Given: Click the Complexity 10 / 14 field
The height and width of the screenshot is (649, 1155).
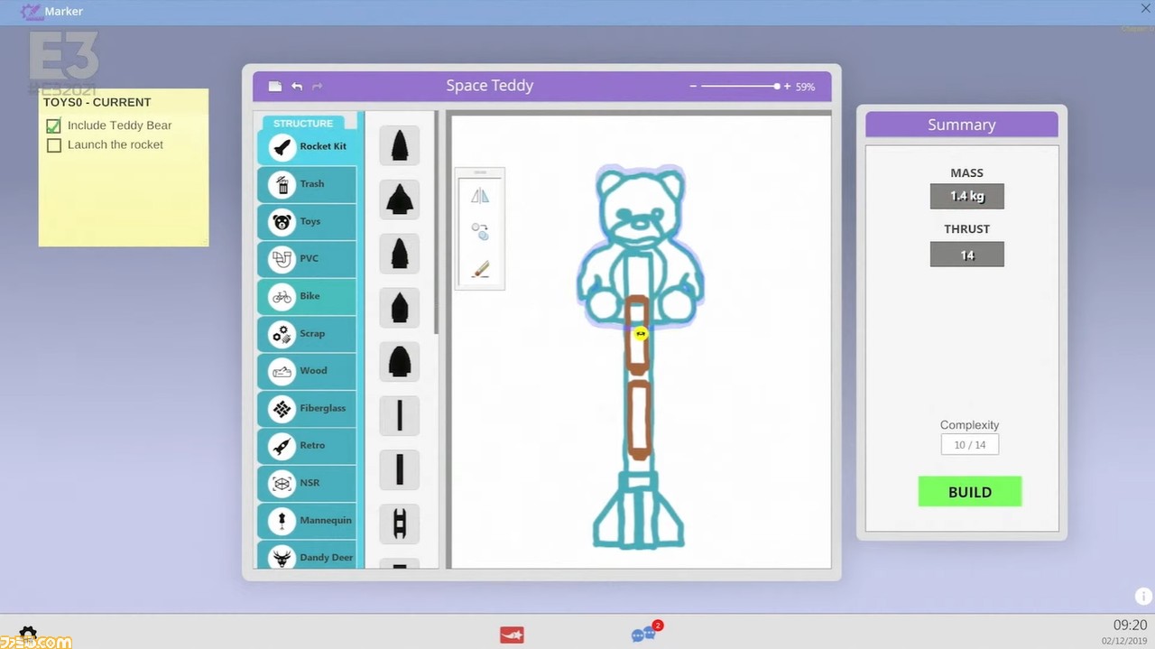Looking at the screenshot, I should (970, 445).
